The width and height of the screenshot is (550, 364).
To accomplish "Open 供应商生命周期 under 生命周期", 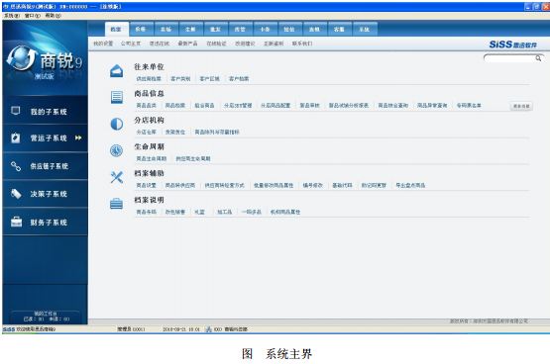I will pos(193,158).
